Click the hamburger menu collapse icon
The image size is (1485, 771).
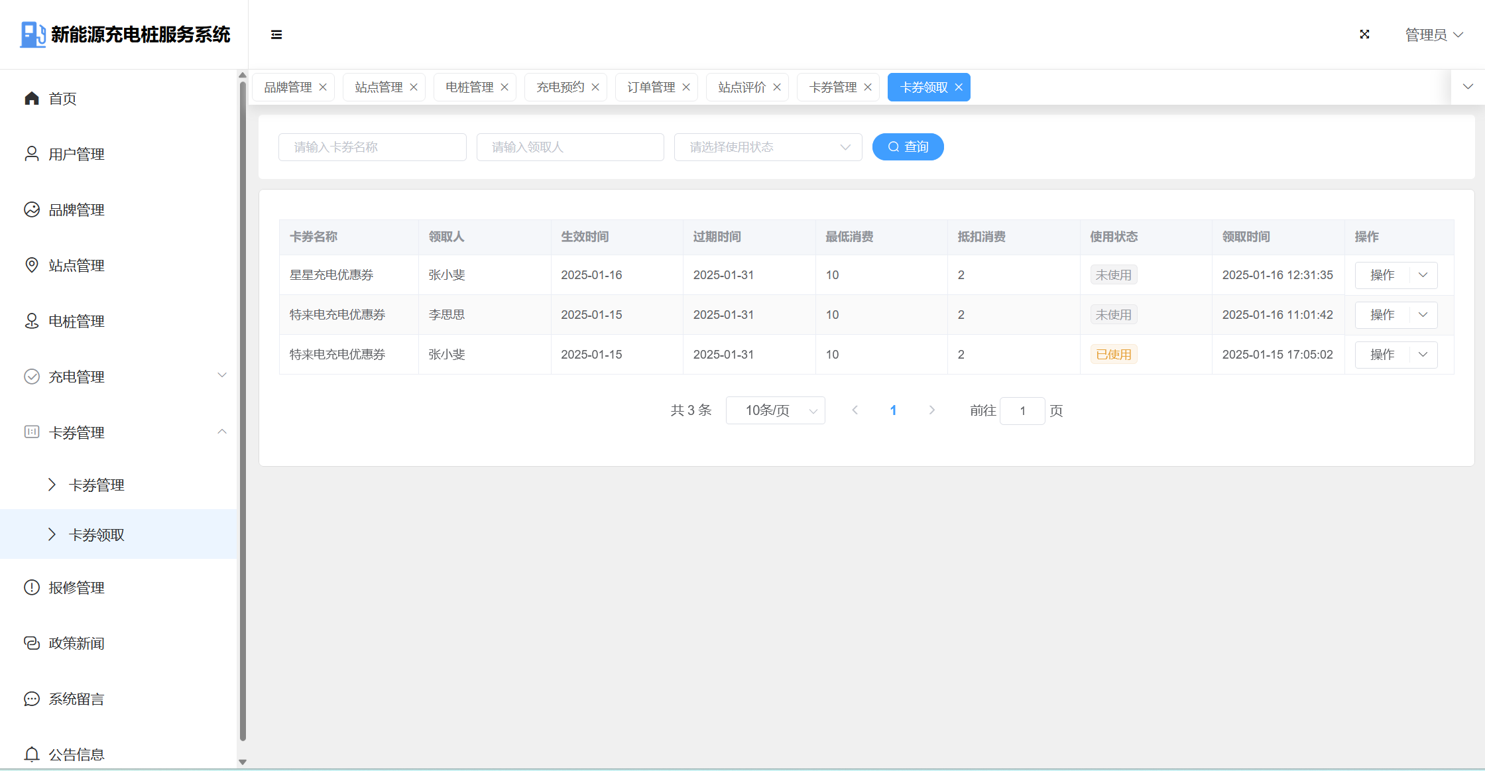pyautogui.click(x=276, y=34)
